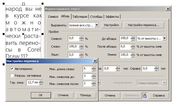Viewport: 175px width, 107px height.
Task: Click the Слово spacing input field
Action: point(74,47)
